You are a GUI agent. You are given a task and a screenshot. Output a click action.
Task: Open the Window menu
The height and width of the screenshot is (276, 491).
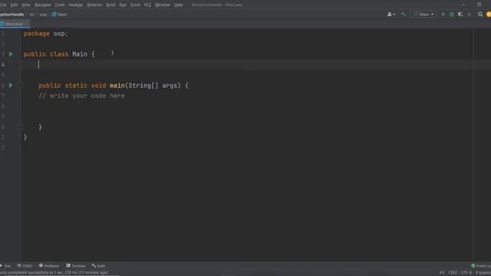pos(163,5)
